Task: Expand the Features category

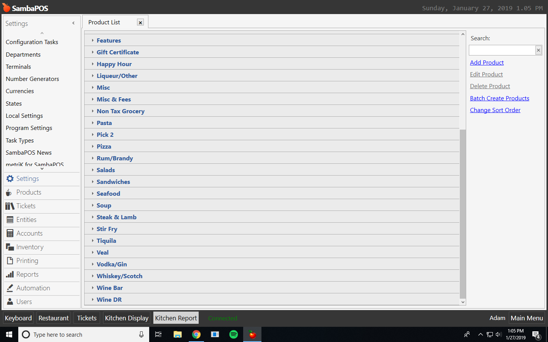Action: pos(92,40)
